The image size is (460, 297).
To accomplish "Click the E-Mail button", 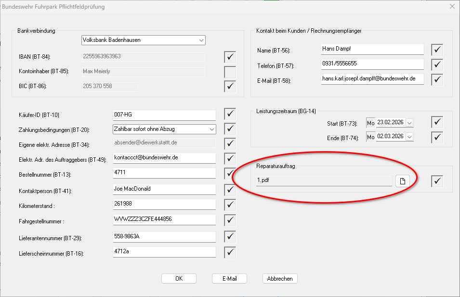I will pos(229,279).
